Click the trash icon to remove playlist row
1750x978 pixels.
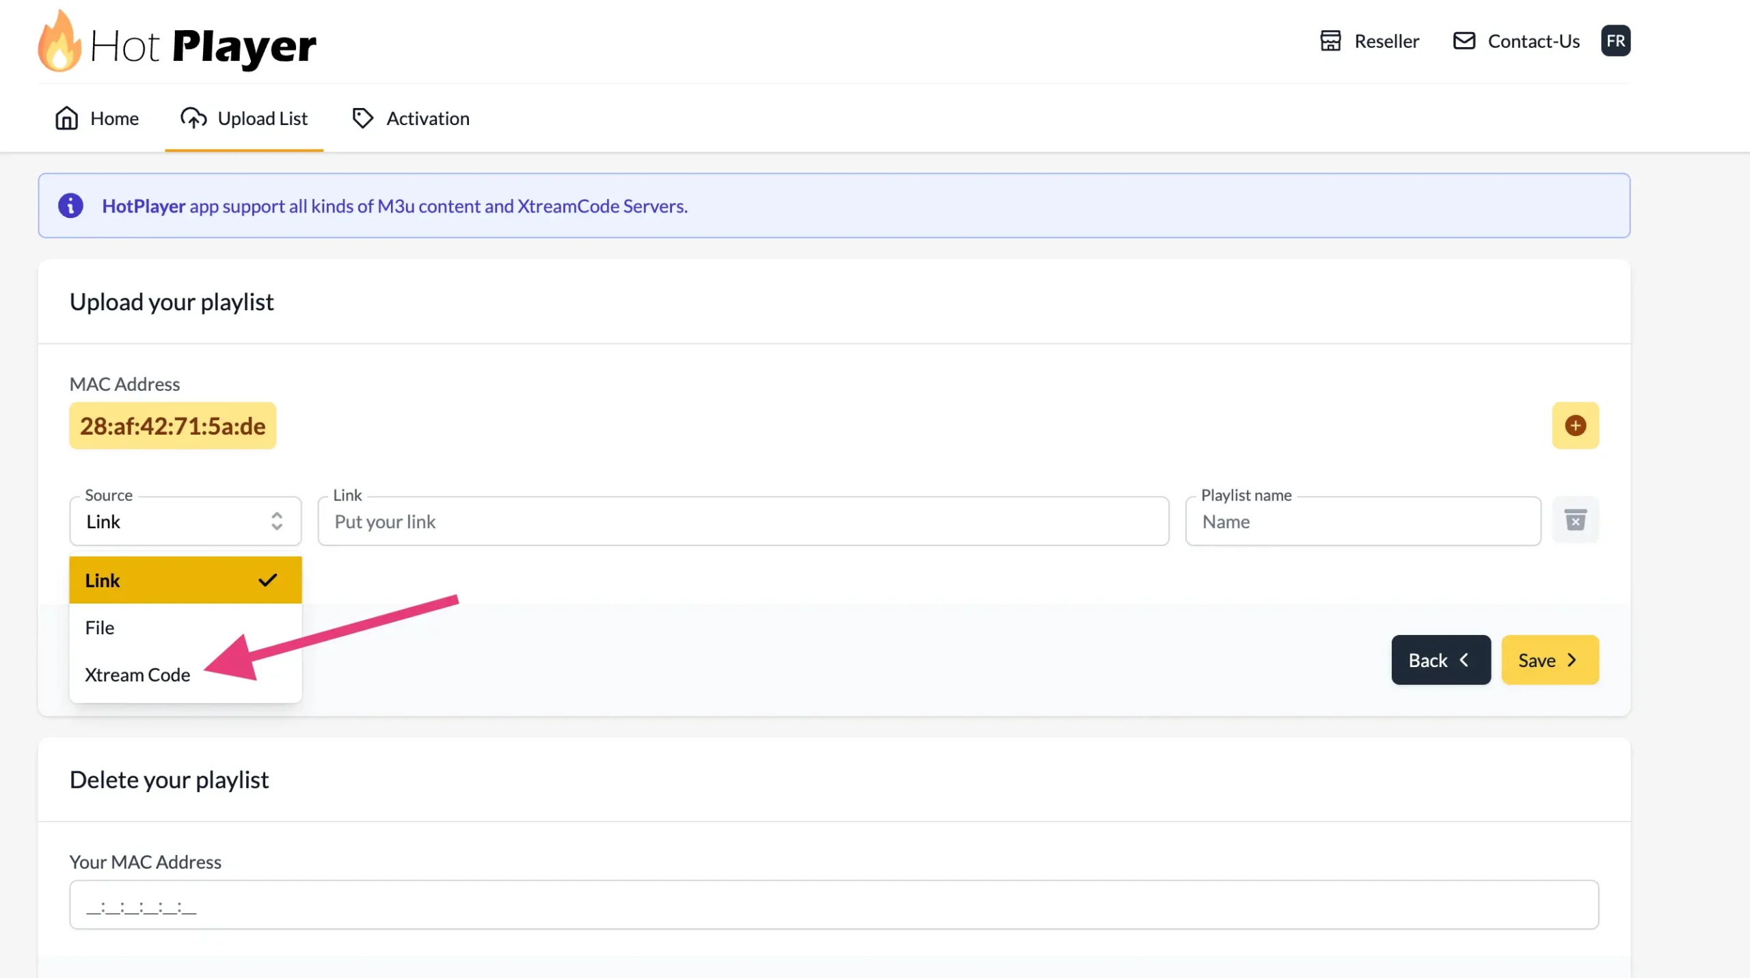(1575, 521)
